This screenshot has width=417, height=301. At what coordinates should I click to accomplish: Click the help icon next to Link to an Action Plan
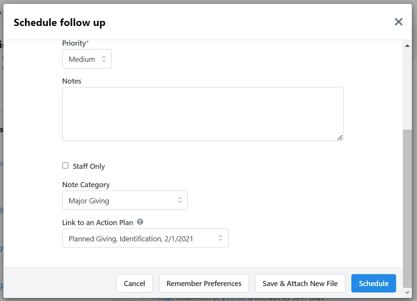pyautogui.click(x=140, y=222)
